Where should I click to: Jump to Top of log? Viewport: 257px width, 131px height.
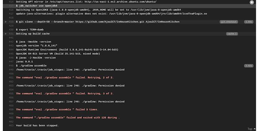pyautogui.click(x=251, y=129)
